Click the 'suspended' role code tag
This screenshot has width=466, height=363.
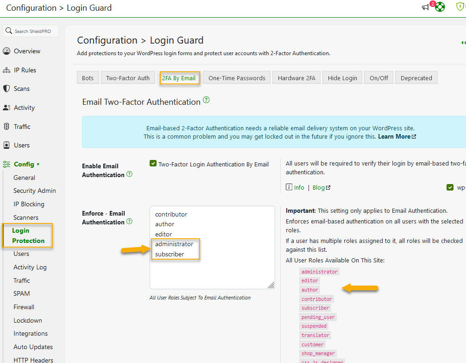(x=314, y=326)
